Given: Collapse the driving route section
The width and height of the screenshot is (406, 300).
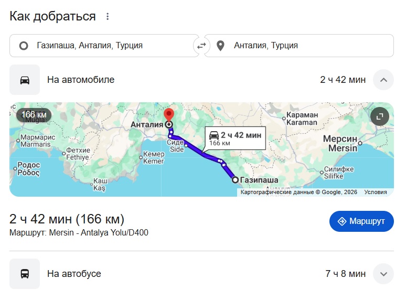Looking at the screenshot, I should coord(383,80).
